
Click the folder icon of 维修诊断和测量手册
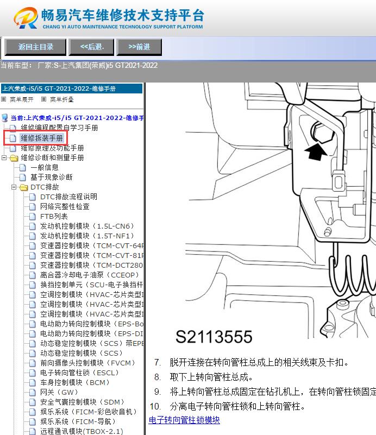coord(14,158)
